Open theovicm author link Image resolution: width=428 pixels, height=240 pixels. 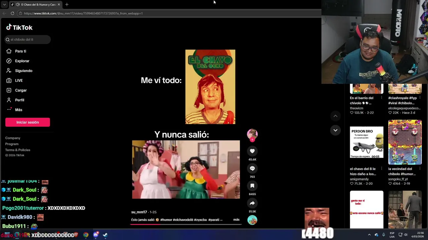click(356, 108)
